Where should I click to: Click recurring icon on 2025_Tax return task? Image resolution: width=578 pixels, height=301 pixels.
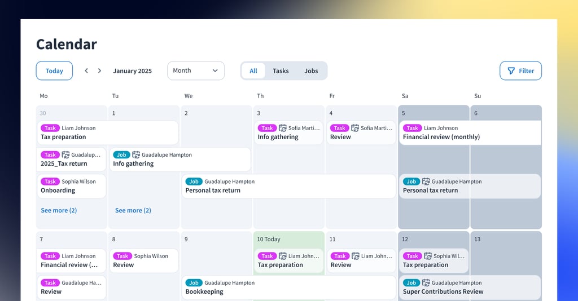click(x=65, y=155)
